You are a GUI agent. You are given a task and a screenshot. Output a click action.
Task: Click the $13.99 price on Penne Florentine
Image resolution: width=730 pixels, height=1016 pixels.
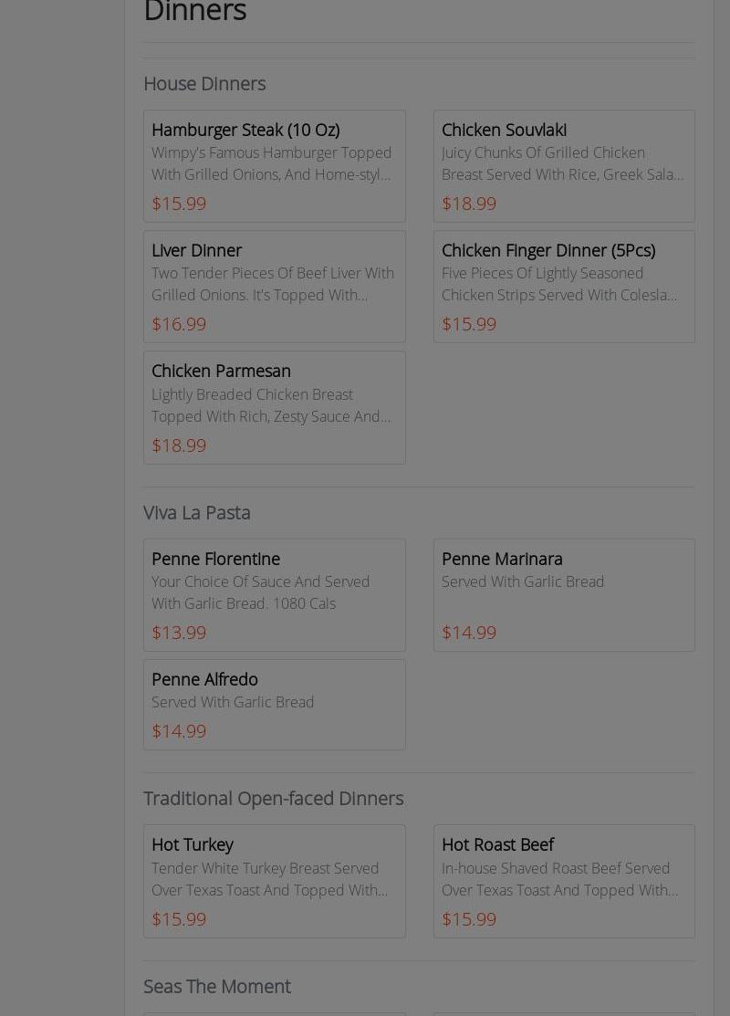pyautogui.click(x=179, y=632)
